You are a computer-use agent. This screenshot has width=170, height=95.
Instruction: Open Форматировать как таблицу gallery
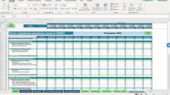[x=97, y=7]
